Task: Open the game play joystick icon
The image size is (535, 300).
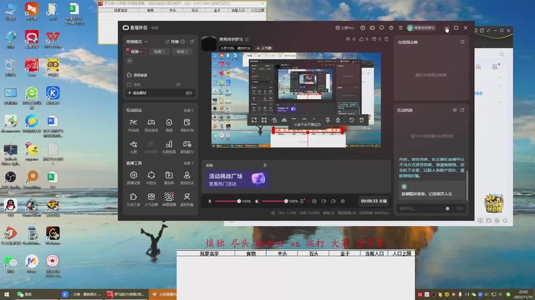Action: tap(187, 177)
